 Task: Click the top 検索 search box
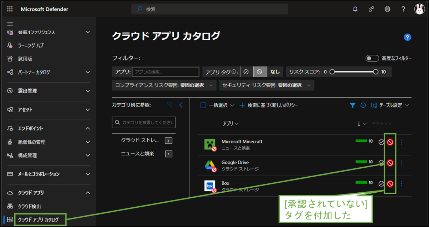(210, 9)
